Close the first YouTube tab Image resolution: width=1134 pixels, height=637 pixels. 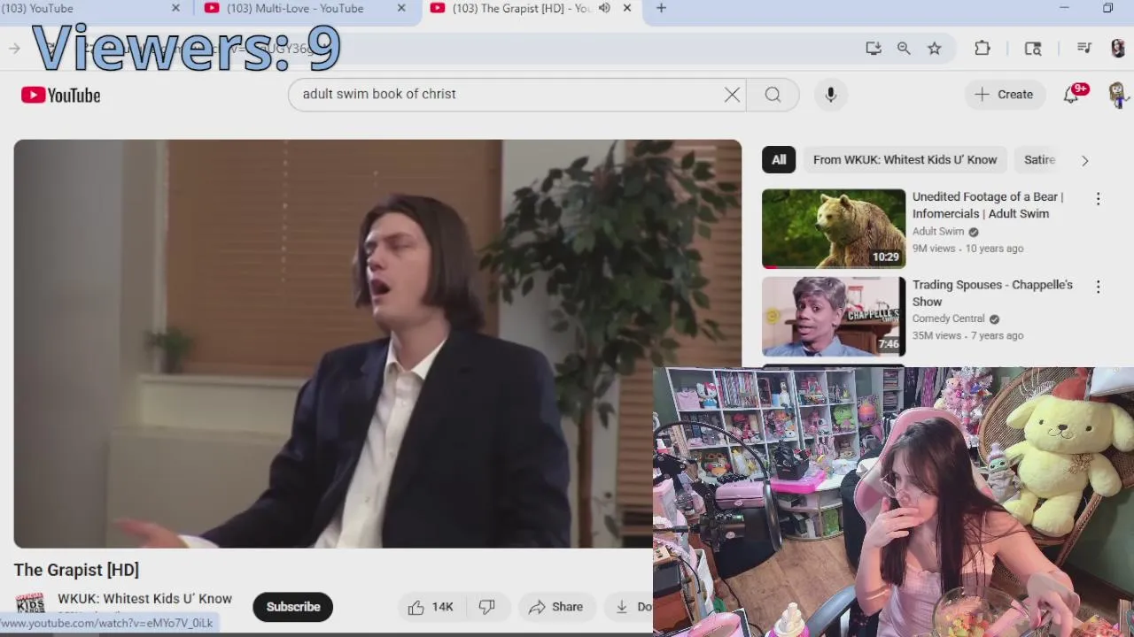[175, 8]
